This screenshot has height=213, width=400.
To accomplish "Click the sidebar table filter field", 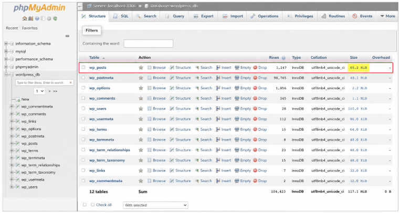I will click(x=45, y=83).
